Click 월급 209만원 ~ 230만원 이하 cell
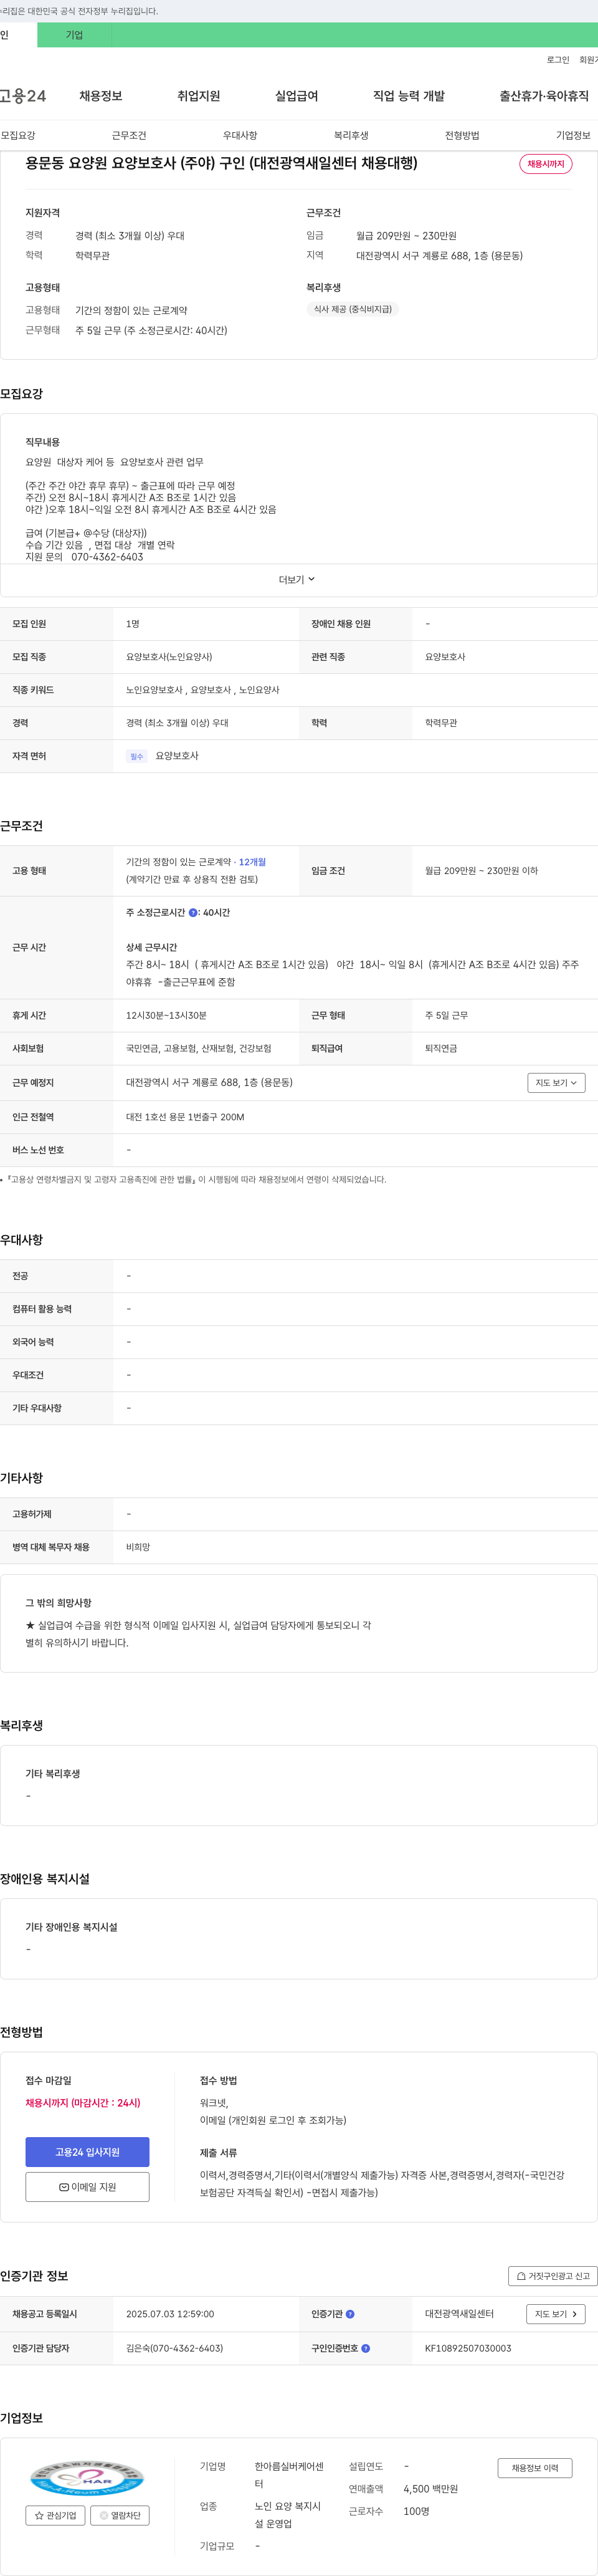This screenshot has width=598, height=2576. click(x=481, y=871)
